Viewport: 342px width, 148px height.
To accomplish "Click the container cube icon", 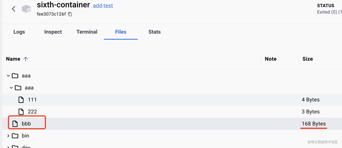I will point(27,9).
